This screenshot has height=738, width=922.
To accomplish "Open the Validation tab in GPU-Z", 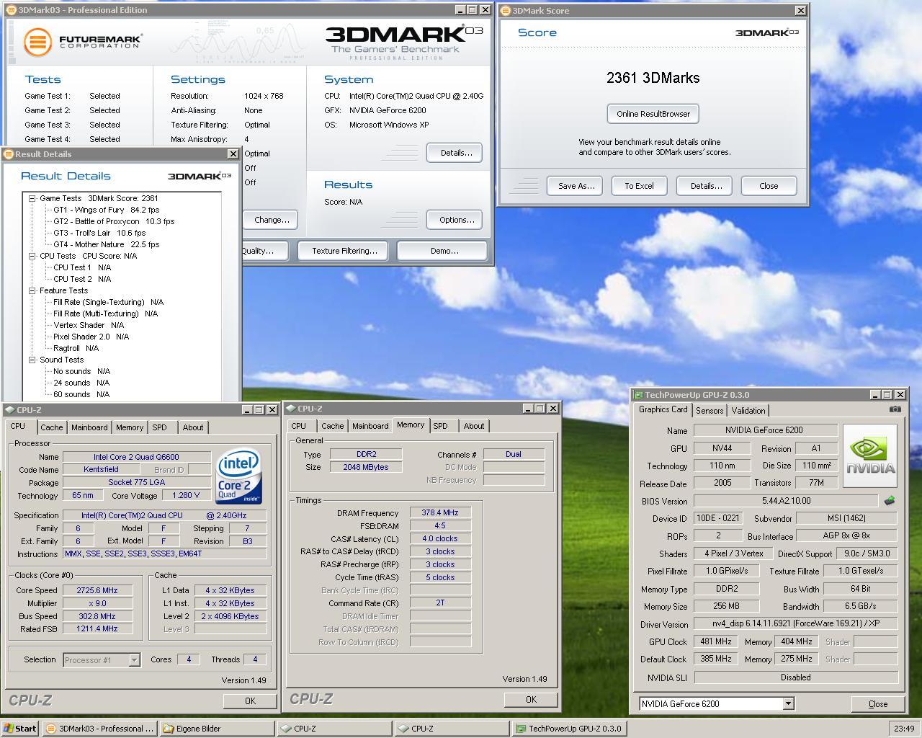I will 748,410.
